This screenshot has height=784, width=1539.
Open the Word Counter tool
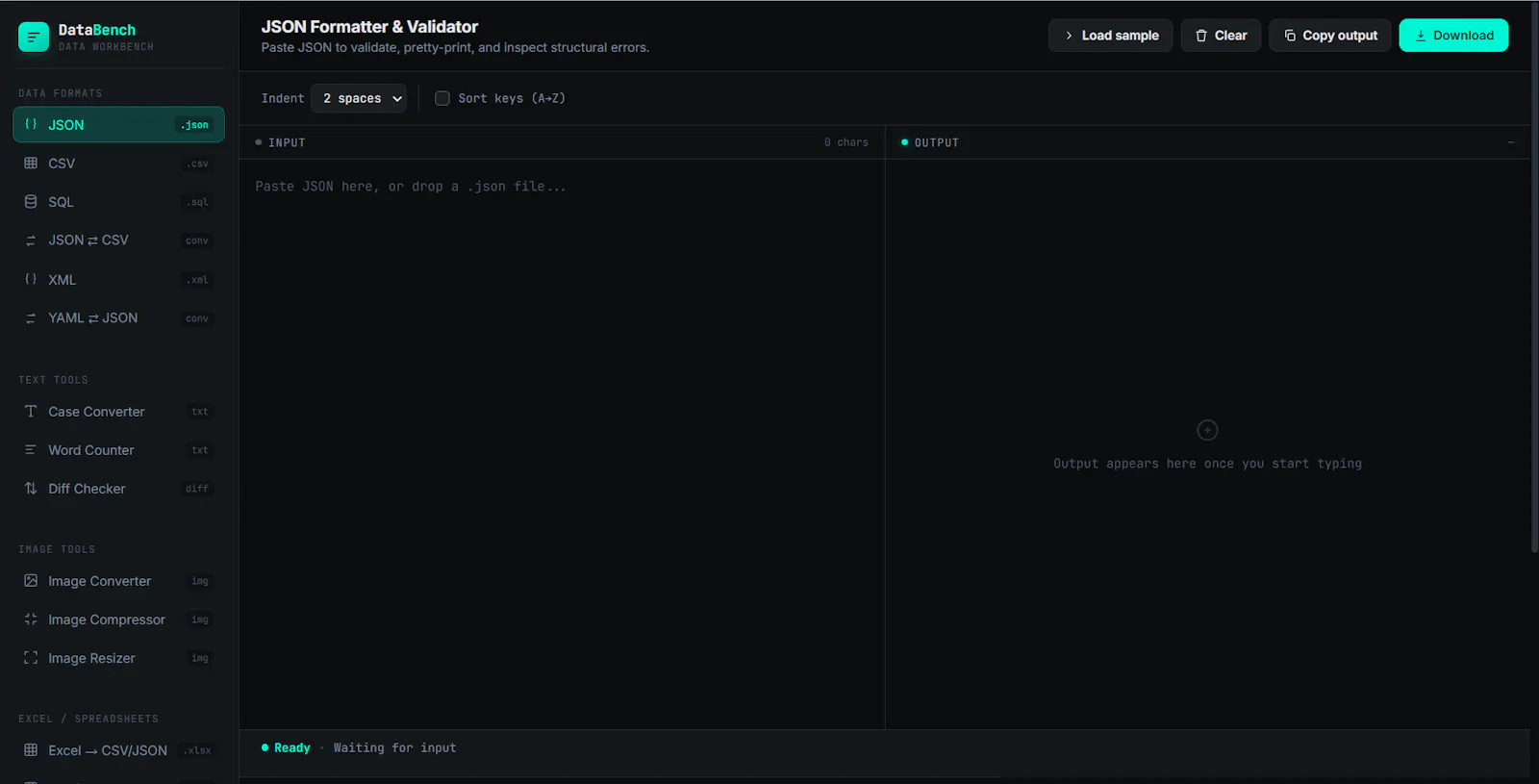(x=118, y=449)
